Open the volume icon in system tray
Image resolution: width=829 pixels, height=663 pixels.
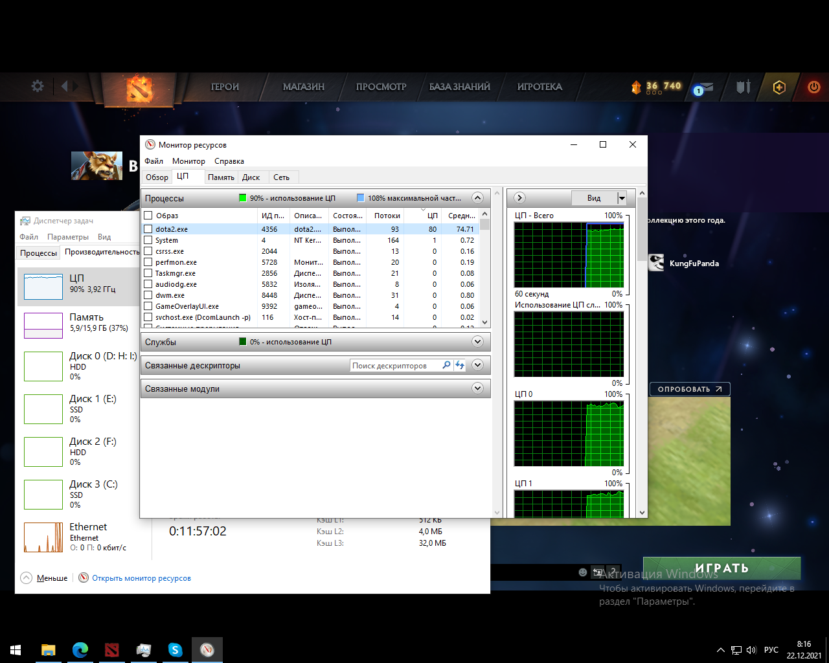click(751, 650)
